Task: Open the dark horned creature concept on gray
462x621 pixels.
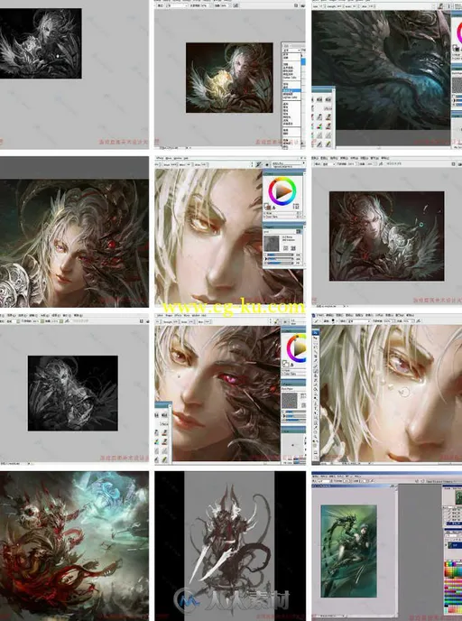Action: click(229, 546)
